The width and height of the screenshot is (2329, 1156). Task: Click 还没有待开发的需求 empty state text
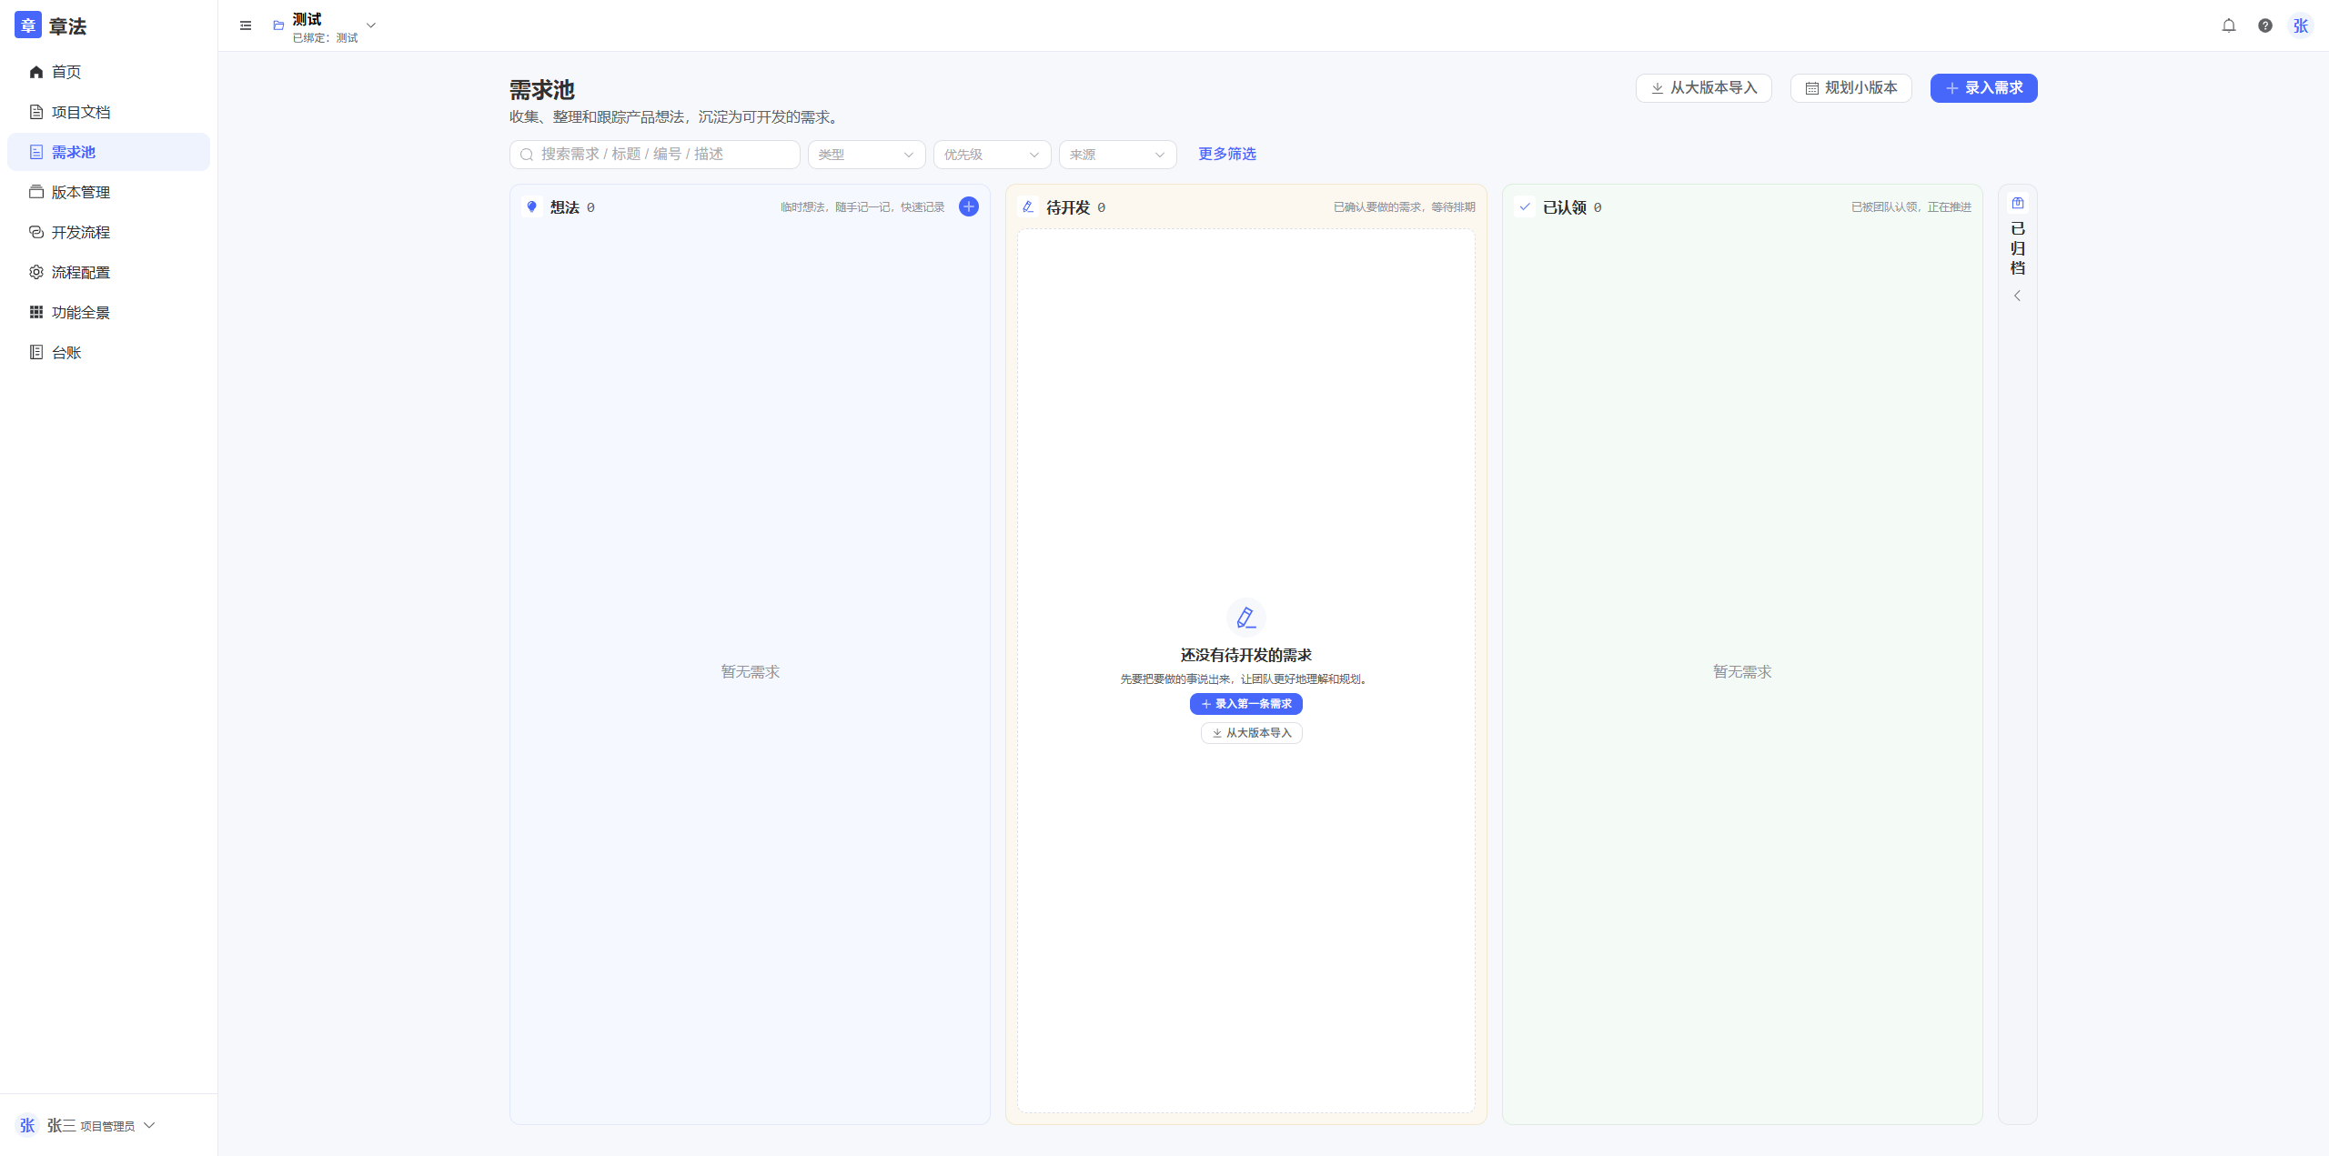point(1245,655)
